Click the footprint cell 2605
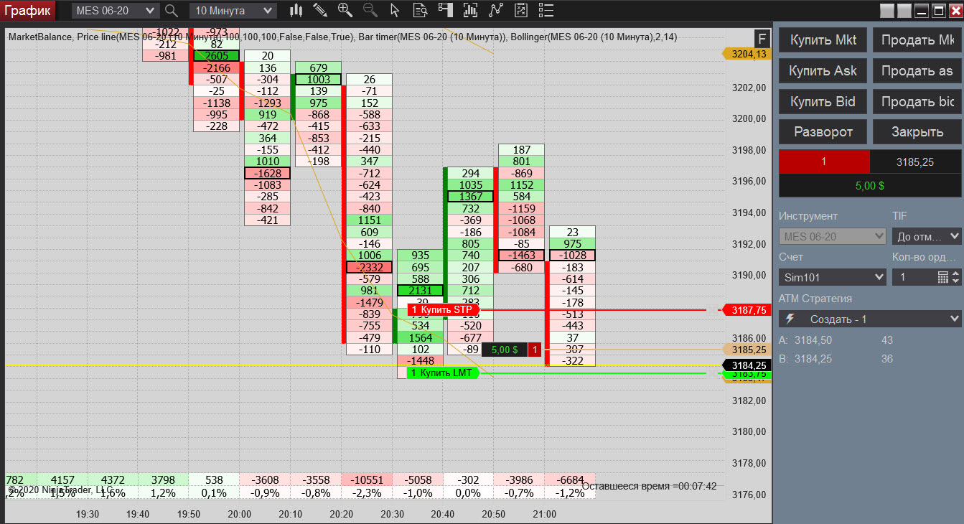This screenshot has height=524, width=964. click(x=216, y=56)
